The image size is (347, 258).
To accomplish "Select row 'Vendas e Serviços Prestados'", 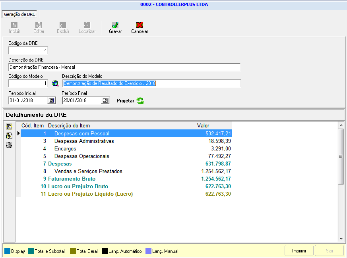I will tap(126, 171).
